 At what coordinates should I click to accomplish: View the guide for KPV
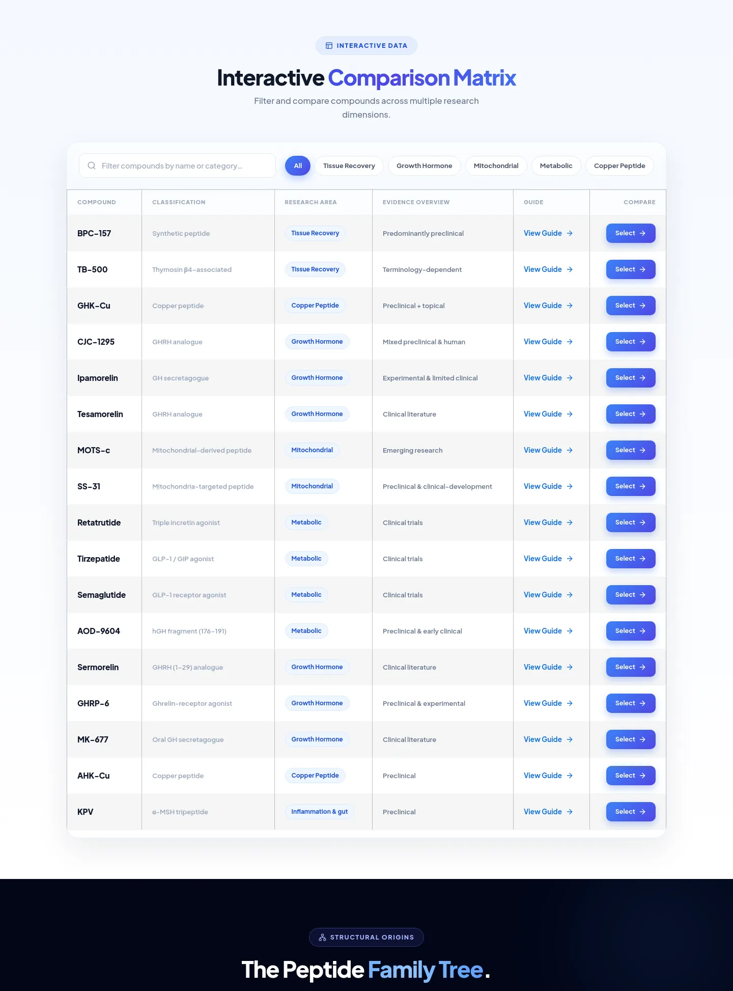click(x=548, y=812)
